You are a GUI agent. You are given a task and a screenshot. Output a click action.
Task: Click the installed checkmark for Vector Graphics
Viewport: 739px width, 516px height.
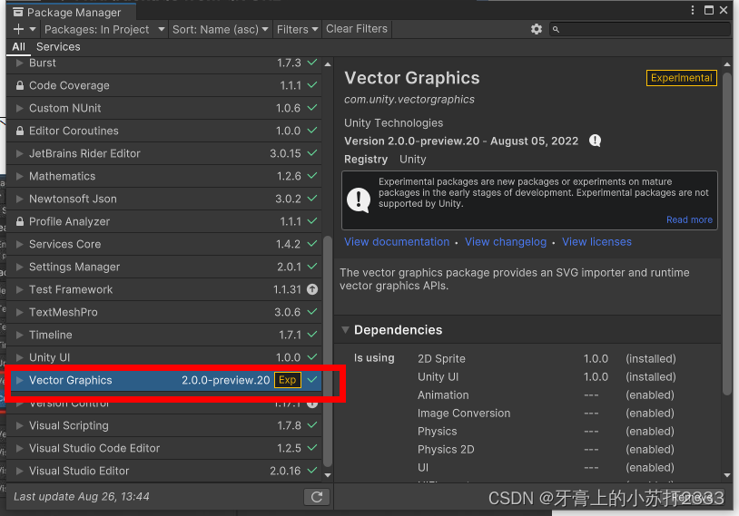(312, 379)
